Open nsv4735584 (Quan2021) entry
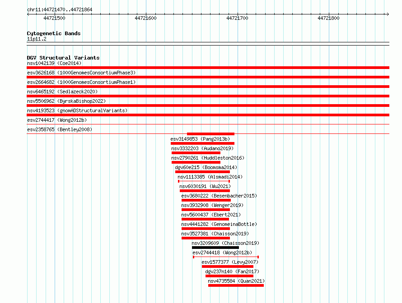 point(236,281)
